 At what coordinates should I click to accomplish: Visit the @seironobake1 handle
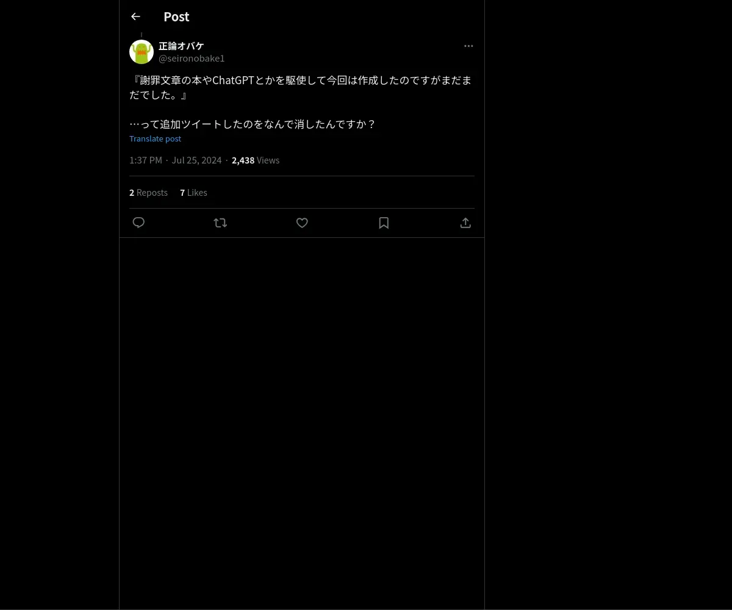coord(192,58)
